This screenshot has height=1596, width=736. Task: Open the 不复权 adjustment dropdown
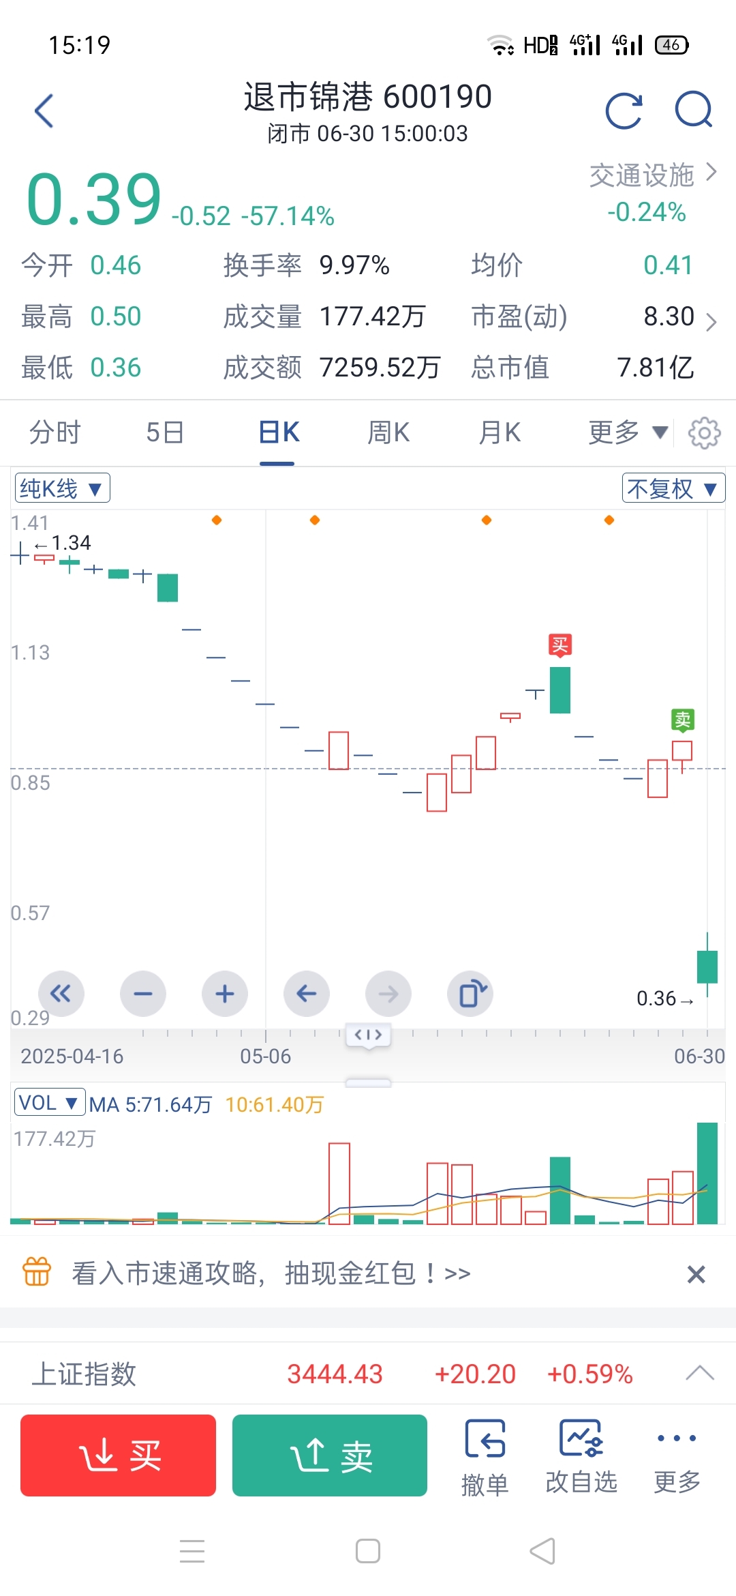[673, 488]
